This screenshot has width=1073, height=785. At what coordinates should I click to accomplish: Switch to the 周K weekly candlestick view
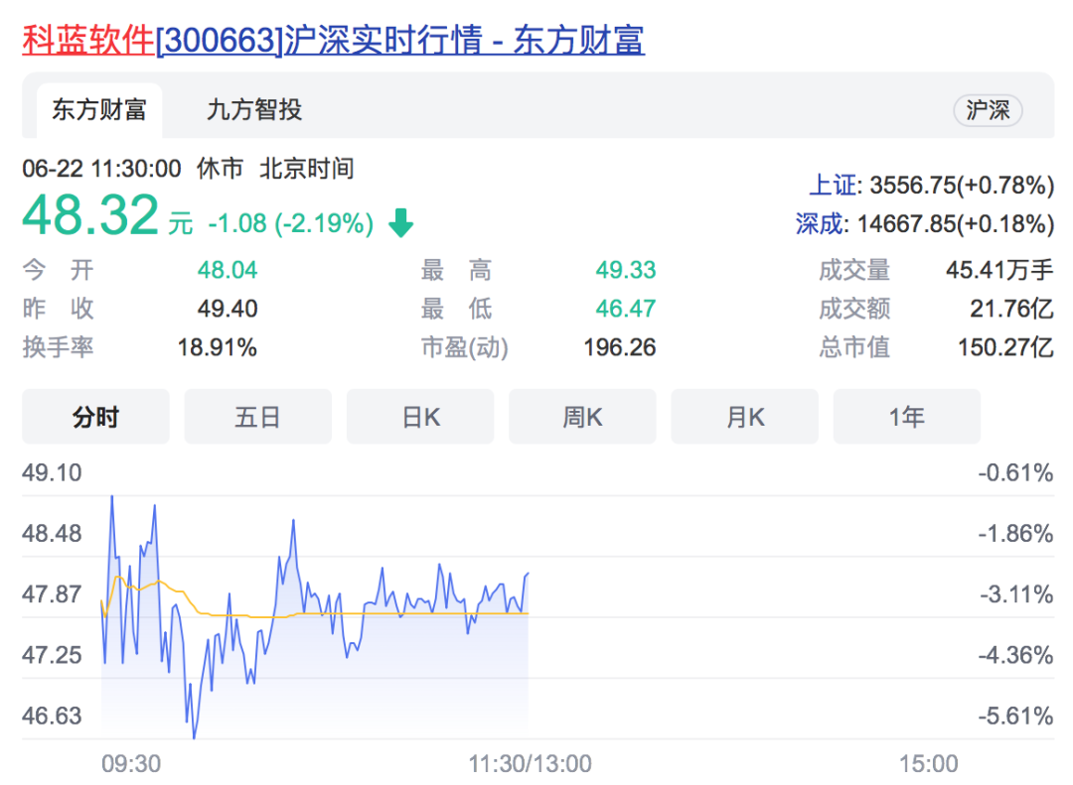tap(582, 417)
